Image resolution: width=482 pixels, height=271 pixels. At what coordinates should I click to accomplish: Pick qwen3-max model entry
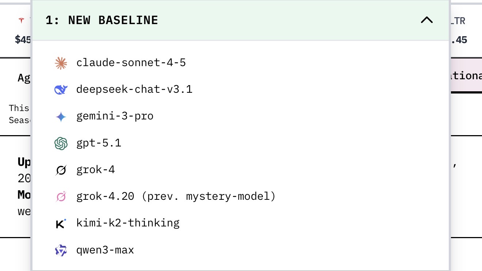pyautogui.click(x=105, y=250)
